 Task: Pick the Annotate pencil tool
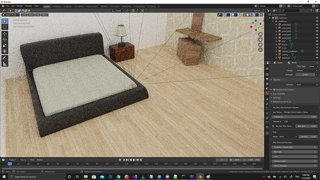pyautogui.click(x=5, y=58)
